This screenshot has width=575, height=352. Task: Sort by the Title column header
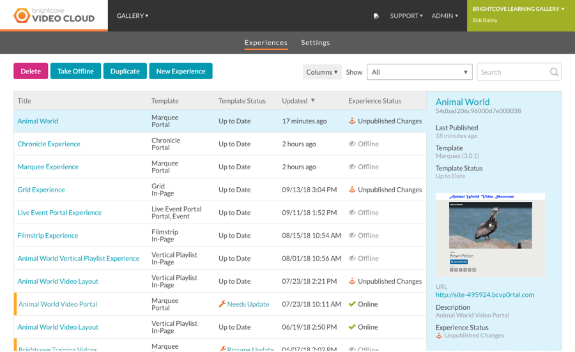[x=24, y=101]
